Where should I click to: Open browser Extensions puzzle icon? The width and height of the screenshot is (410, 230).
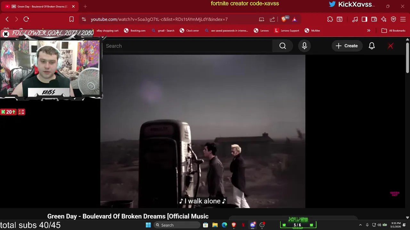tap(330, 19)
